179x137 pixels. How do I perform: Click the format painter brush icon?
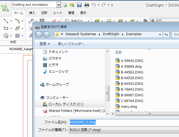[145, 20]
